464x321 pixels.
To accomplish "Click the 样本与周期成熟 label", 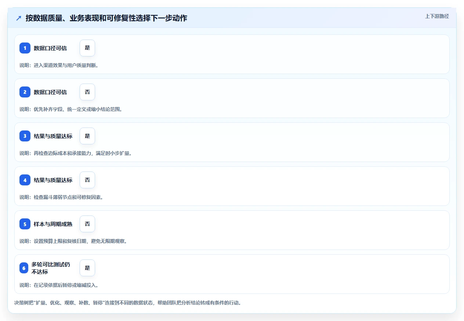I will pos(53,224).
